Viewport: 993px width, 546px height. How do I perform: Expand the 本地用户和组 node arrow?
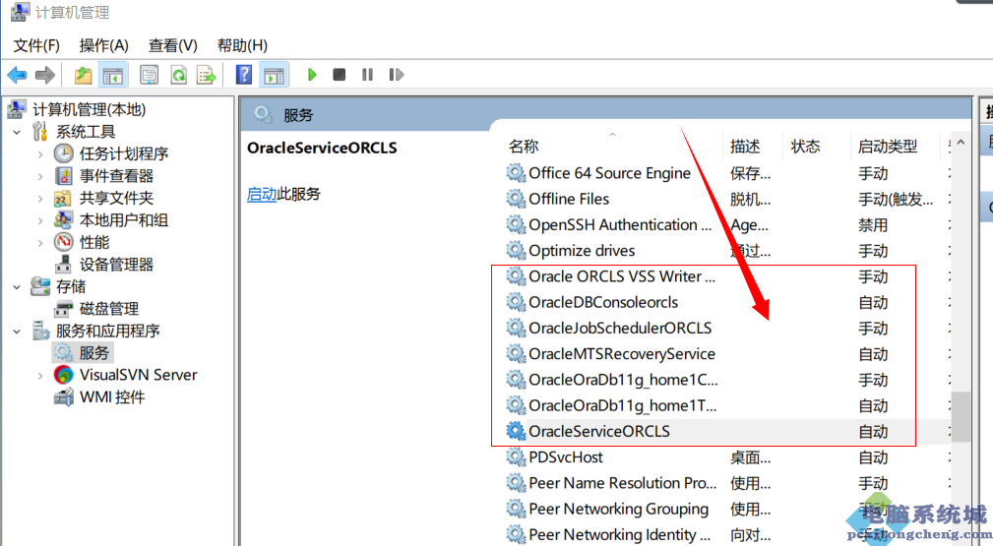(40, 220)
